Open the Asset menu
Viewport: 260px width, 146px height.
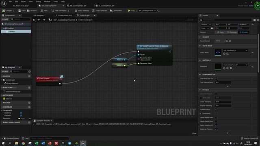tap(23, 2)
